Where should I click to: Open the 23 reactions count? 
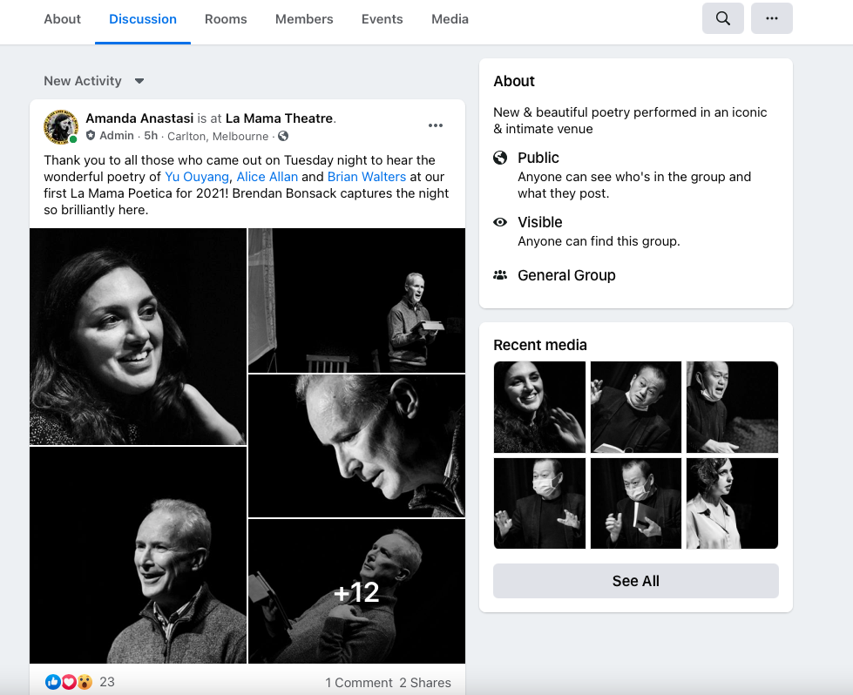tap(107, 682)
